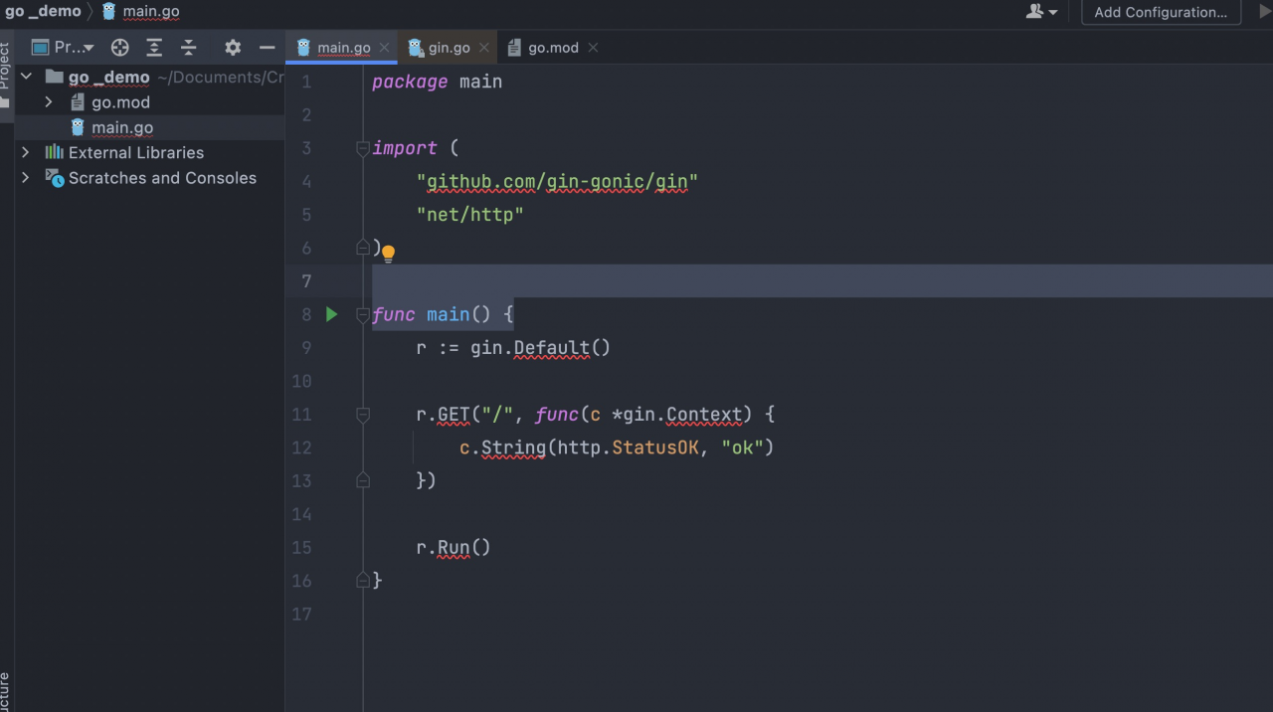Collapse the go_demo project root
The width and height of the screenshot is (1273, 712).
click(x=26, y=77)
